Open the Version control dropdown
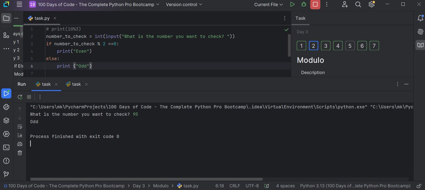The image size is (425, 190). click(x=184, y=5)
